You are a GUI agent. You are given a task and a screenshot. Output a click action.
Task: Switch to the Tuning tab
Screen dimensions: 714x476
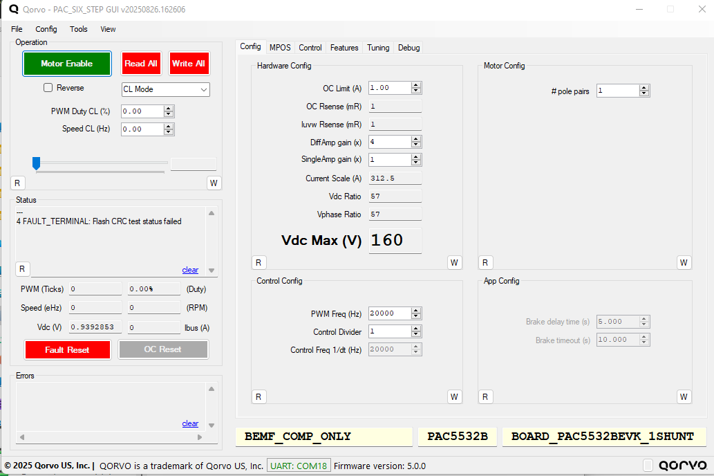[378, 48]
